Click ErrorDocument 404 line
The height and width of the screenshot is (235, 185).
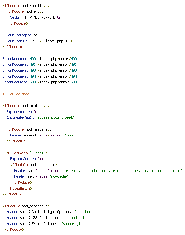[x=39, y=76]
